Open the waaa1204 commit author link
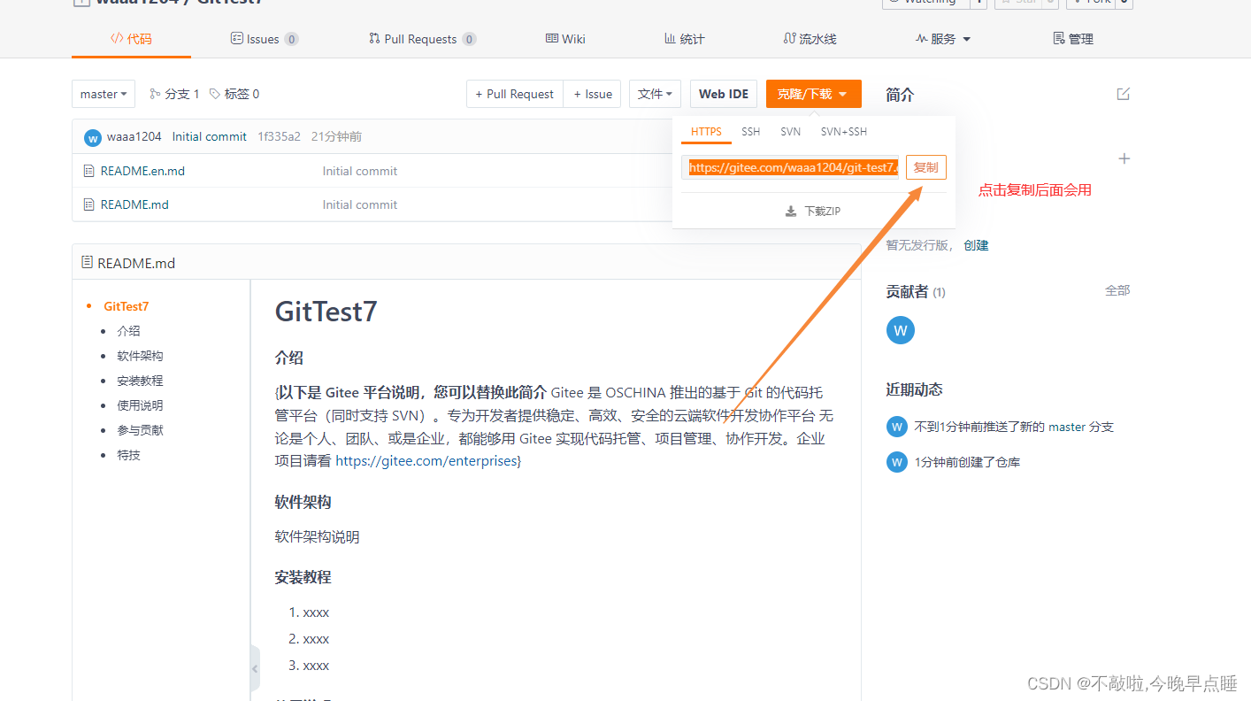The height and width of the screenshot is (701, 1251). coord(134,136)
